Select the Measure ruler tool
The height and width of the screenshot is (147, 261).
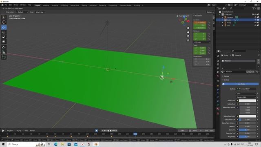[x=4, y=52]
